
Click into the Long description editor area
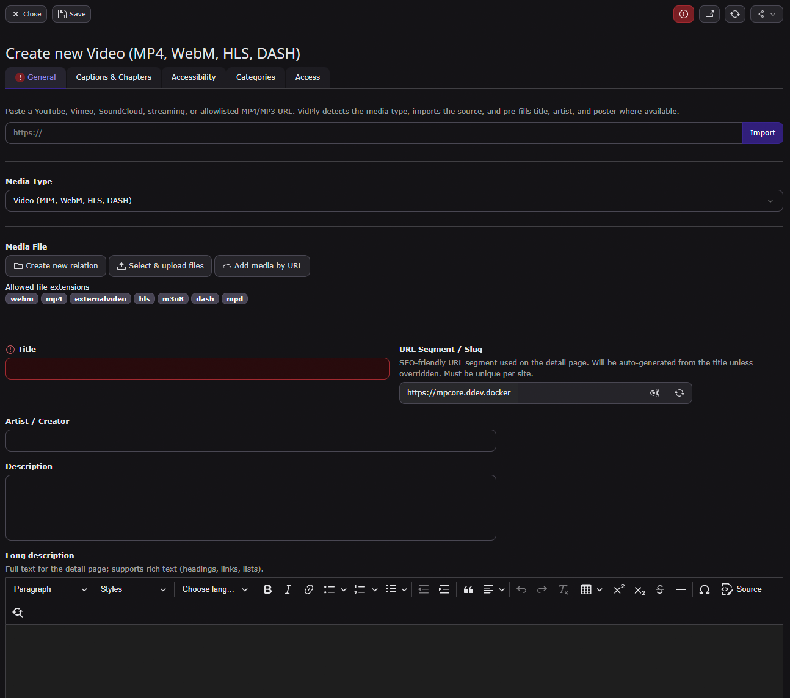pyautogui.click(x=394, y=661)
